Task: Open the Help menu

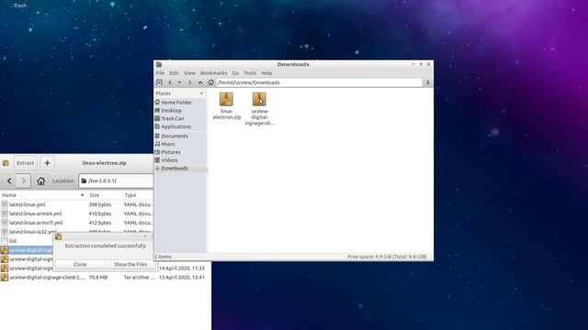Action: [266, 73]
